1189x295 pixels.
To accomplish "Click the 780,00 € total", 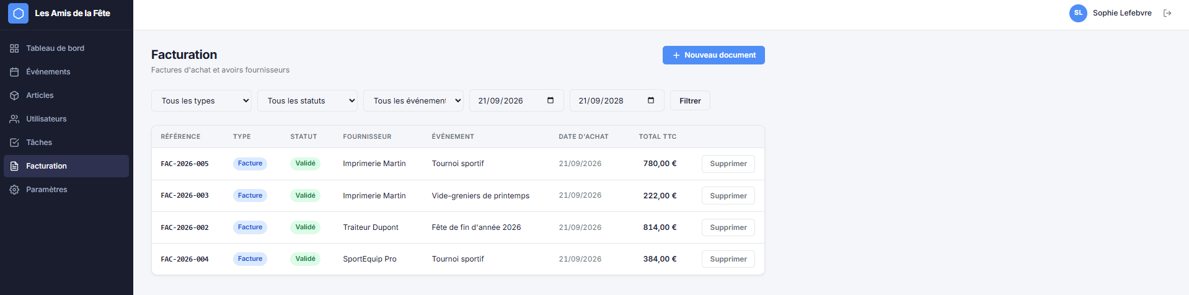I will pyautogui.click(x=660, y=164).
